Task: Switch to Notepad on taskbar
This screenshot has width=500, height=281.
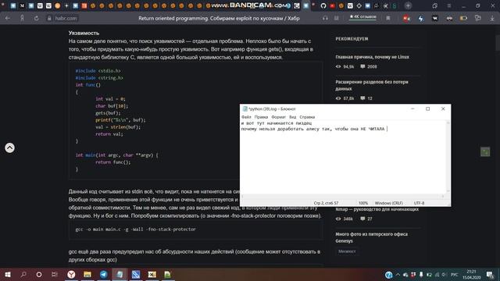Action: click(120, 274)
